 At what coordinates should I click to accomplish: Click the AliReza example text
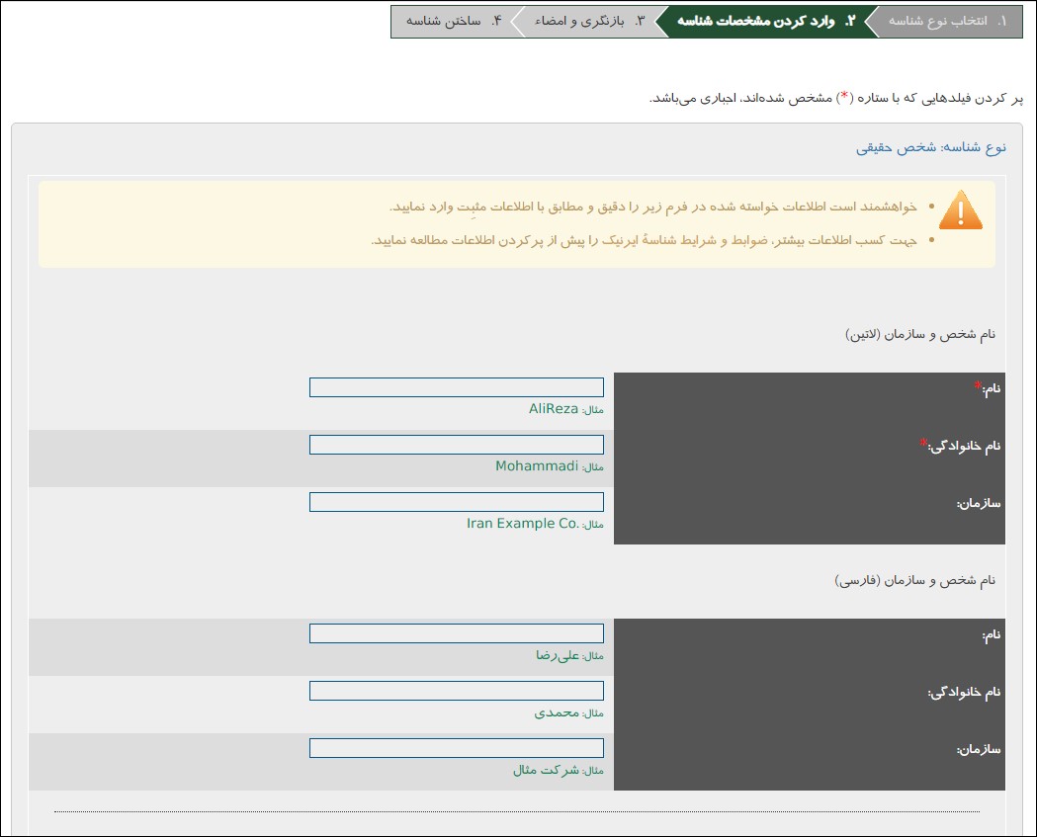553,409
